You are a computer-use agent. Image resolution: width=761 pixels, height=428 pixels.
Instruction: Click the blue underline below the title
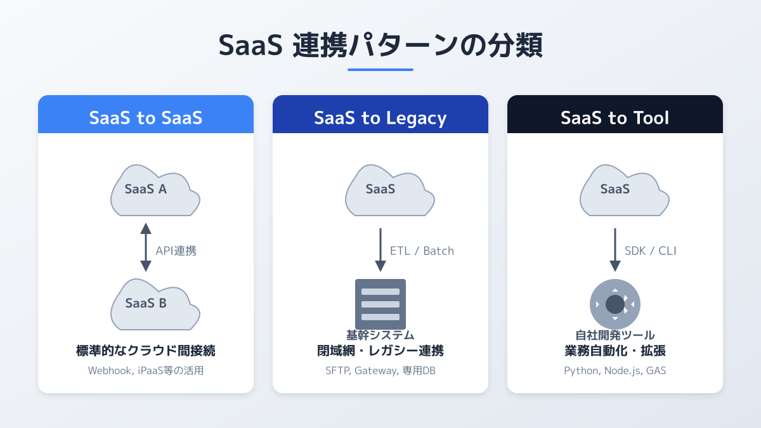(380, 70)
